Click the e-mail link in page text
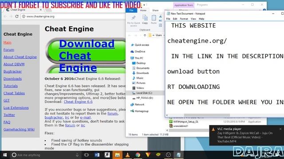 tap(85, 117)
